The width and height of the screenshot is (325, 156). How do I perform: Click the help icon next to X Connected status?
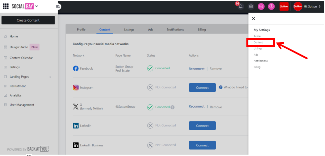pyautogui.click(x=172, y=107)
